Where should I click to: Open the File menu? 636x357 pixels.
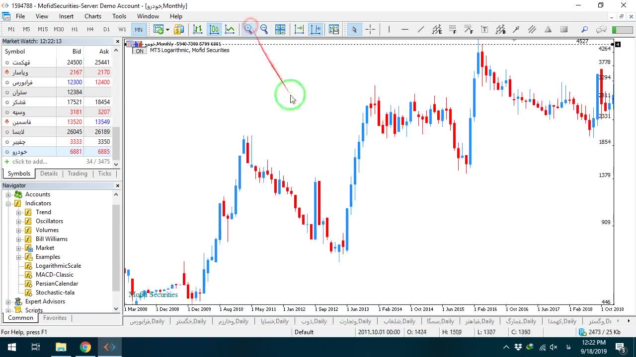pyautogui.click(x=20, y=16)
